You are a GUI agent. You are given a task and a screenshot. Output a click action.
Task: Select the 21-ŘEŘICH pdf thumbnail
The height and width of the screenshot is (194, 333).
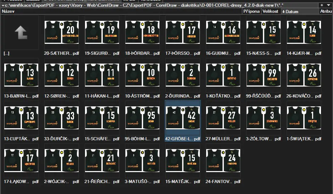[x=102, y=161]
